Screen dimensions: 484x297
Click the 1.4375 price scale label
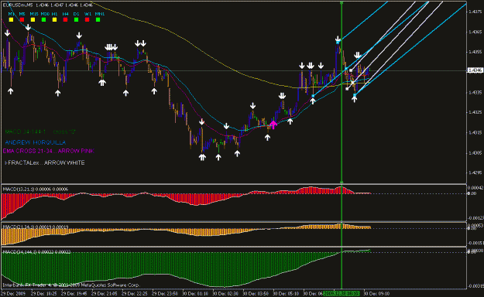click(475, 12)
